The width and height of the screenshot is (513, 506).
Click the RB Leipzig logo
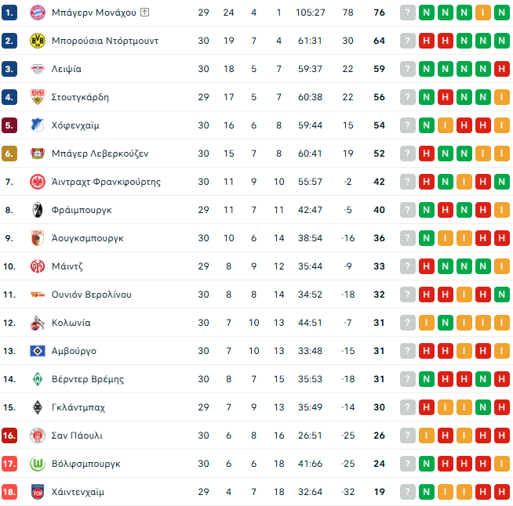coord(37,69)
